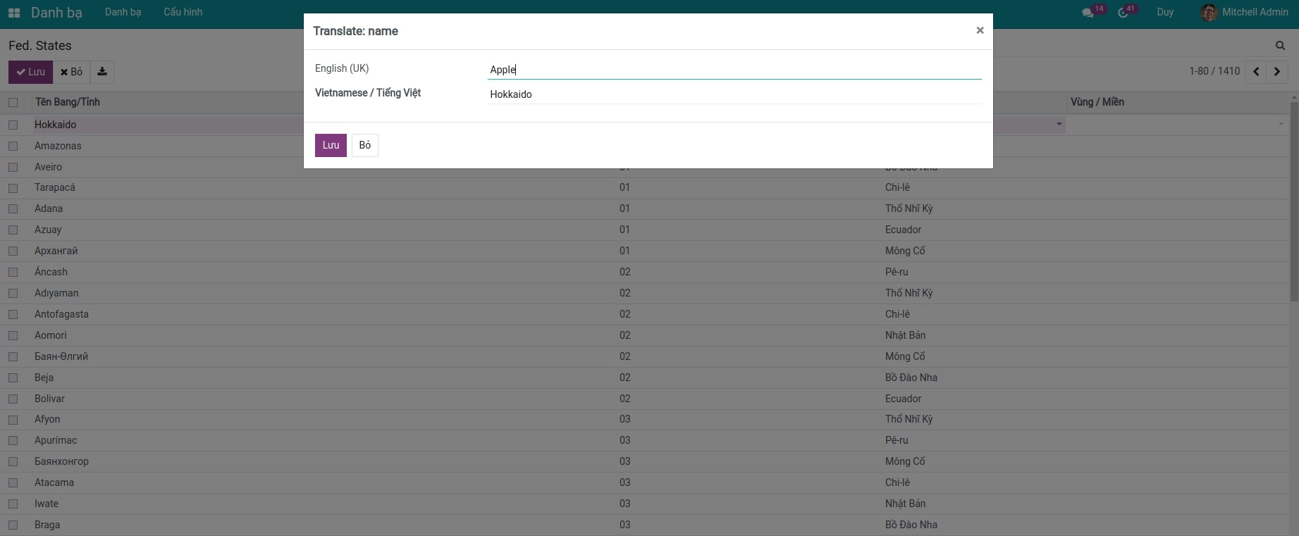Close the Translate dialog with X
The width and height of the screenshot is (1299, 536).
pos(980,30)
